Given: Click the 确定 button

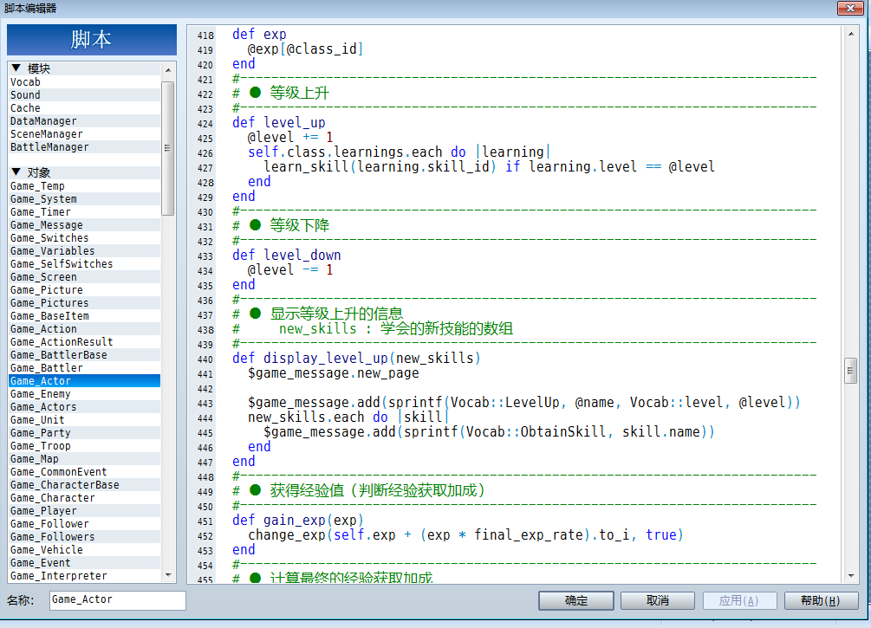Looking at the screenshot, I should [576, 600].
